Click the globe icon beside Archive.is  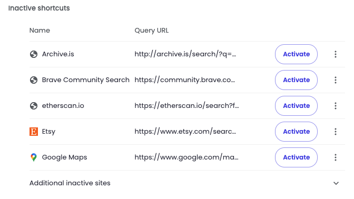pyautogui.click(x=34, y=54)
